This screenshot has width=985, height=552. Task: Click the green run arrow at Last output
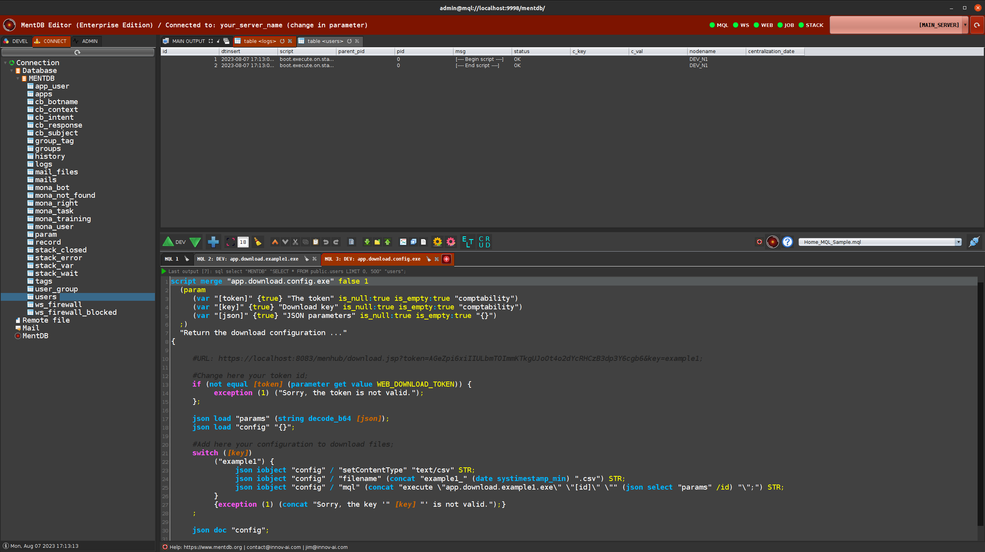[x=164, y=271]
